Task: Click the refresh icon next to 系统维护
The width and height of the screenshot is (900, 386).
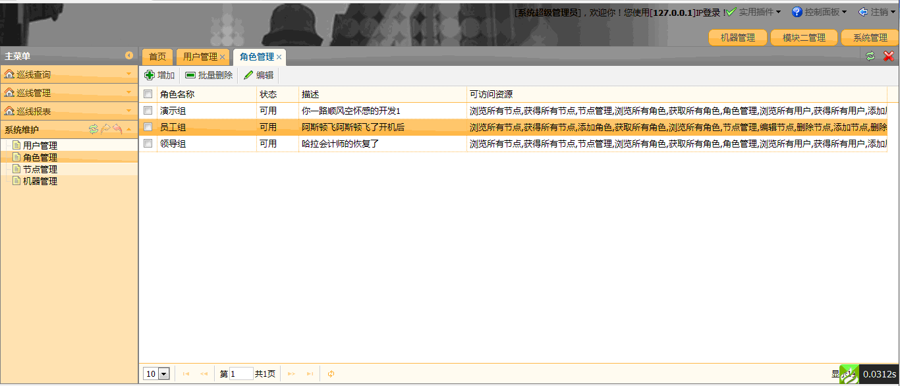Action: (93, 129)
